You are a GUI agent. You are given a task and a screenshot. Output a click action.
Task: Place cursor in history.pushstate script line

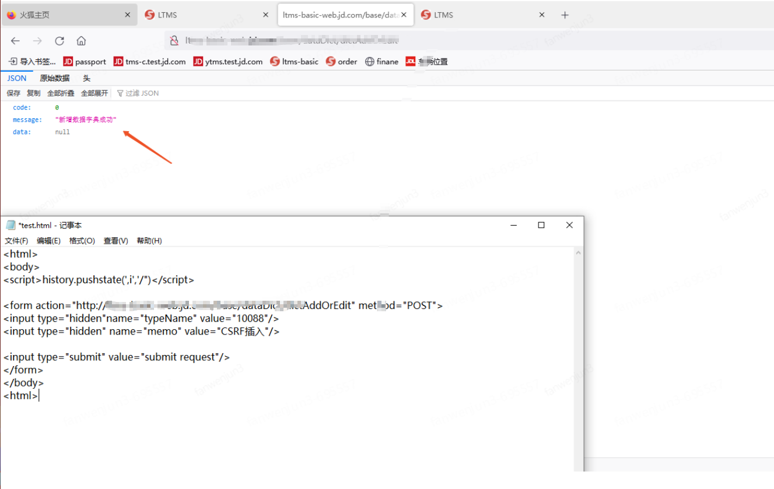coord(99,280)
